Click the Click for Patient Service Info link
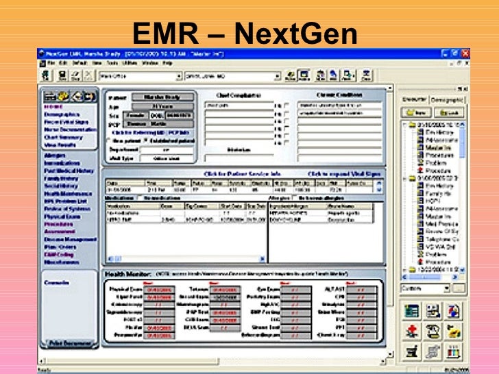Viewport: 499px width, 374px height. click(242, 174)
